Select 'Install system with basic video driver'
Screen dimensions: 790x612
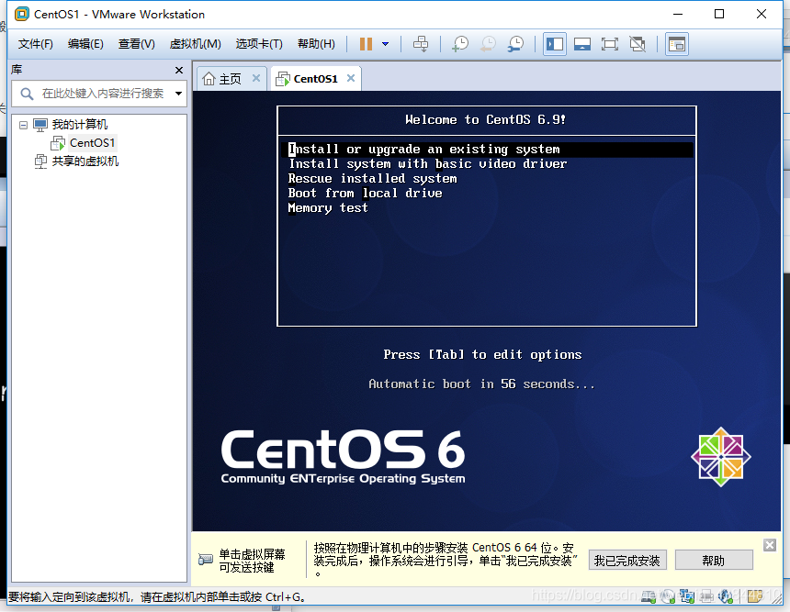[427, 163]
